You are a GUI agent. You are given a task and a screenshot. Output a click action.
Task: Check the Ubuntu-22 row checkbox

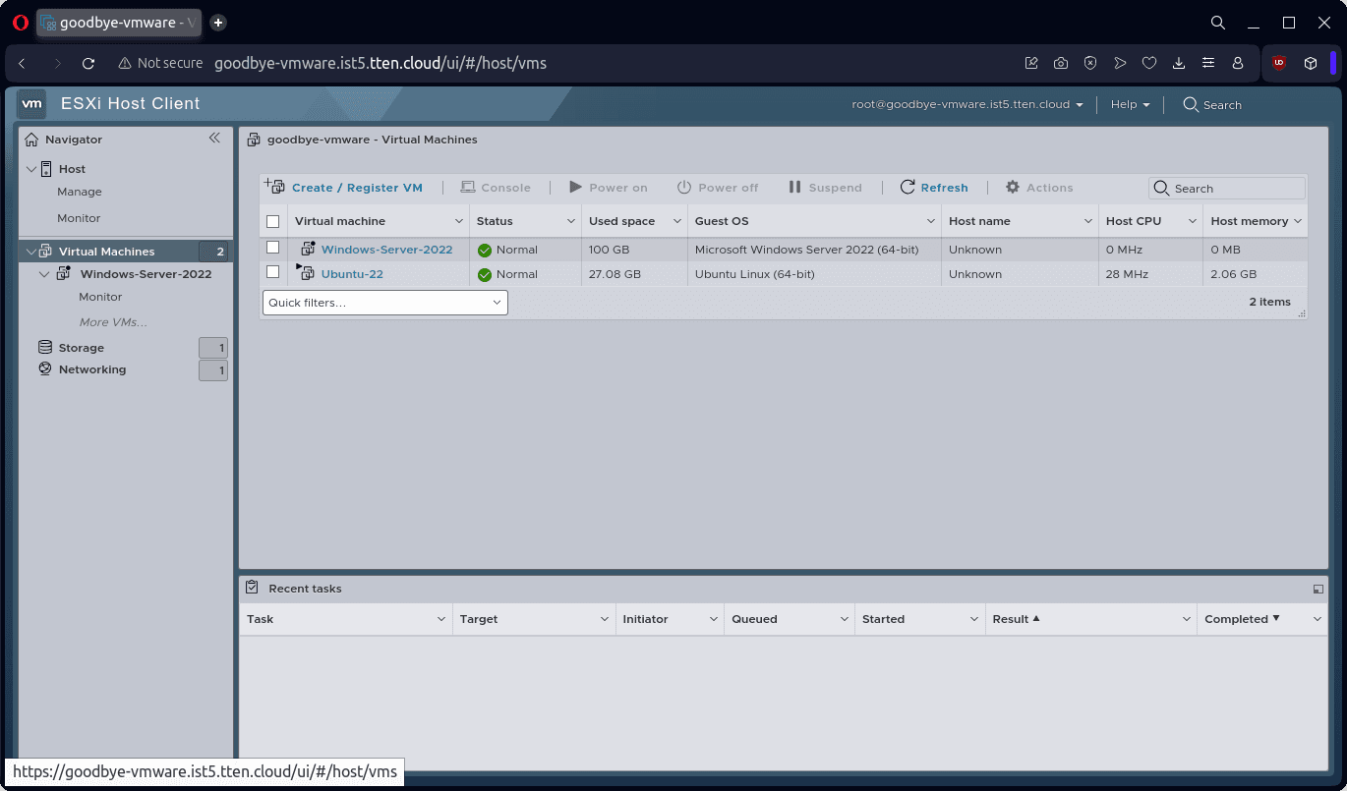click(x=273, y=272)
